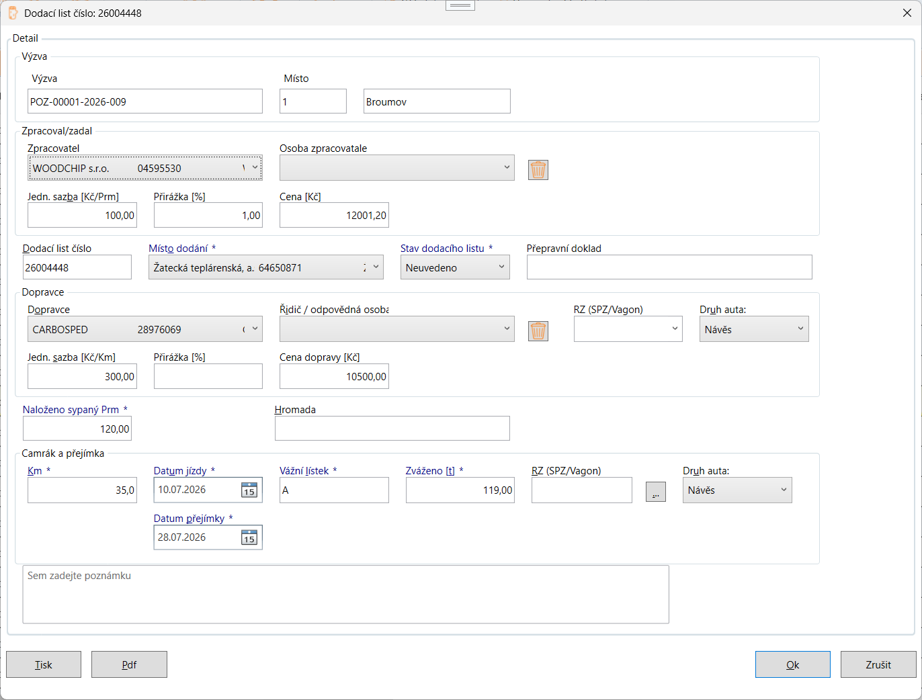Click the Broumov place field
Image resolution: width=922 pixels, height=700 pixels.
[x=437, y=101]
